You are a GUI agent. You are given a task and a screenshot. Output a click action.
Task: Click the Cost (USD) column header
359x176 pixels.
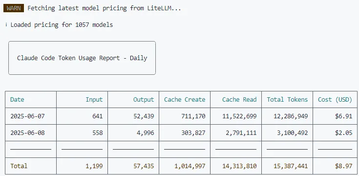335,99
